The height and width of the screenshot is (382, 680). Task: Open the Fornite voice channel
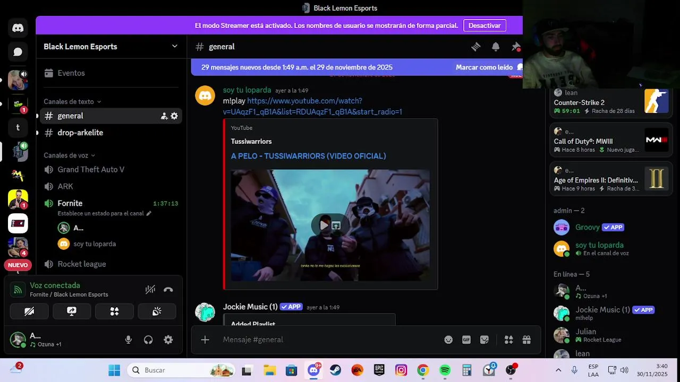coord(110,203)
